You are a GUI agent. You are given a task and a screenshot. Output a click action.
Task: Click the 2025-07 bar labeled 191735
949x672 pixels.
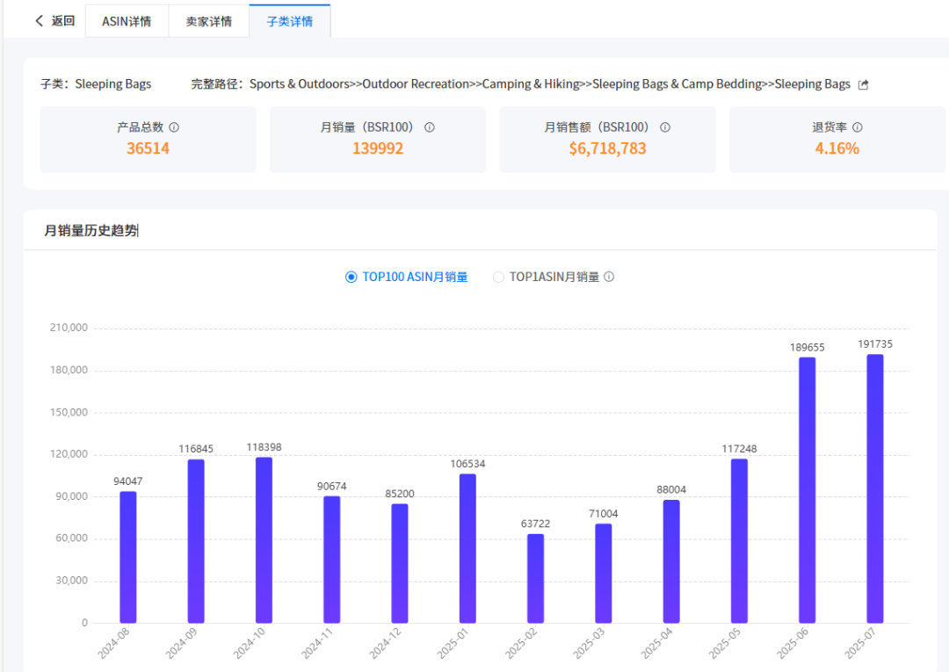click(874, 488)
